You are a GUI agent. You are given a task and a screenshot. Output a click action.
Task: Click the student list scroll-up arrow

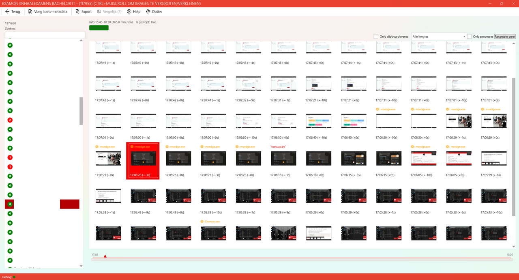point(81,41)
